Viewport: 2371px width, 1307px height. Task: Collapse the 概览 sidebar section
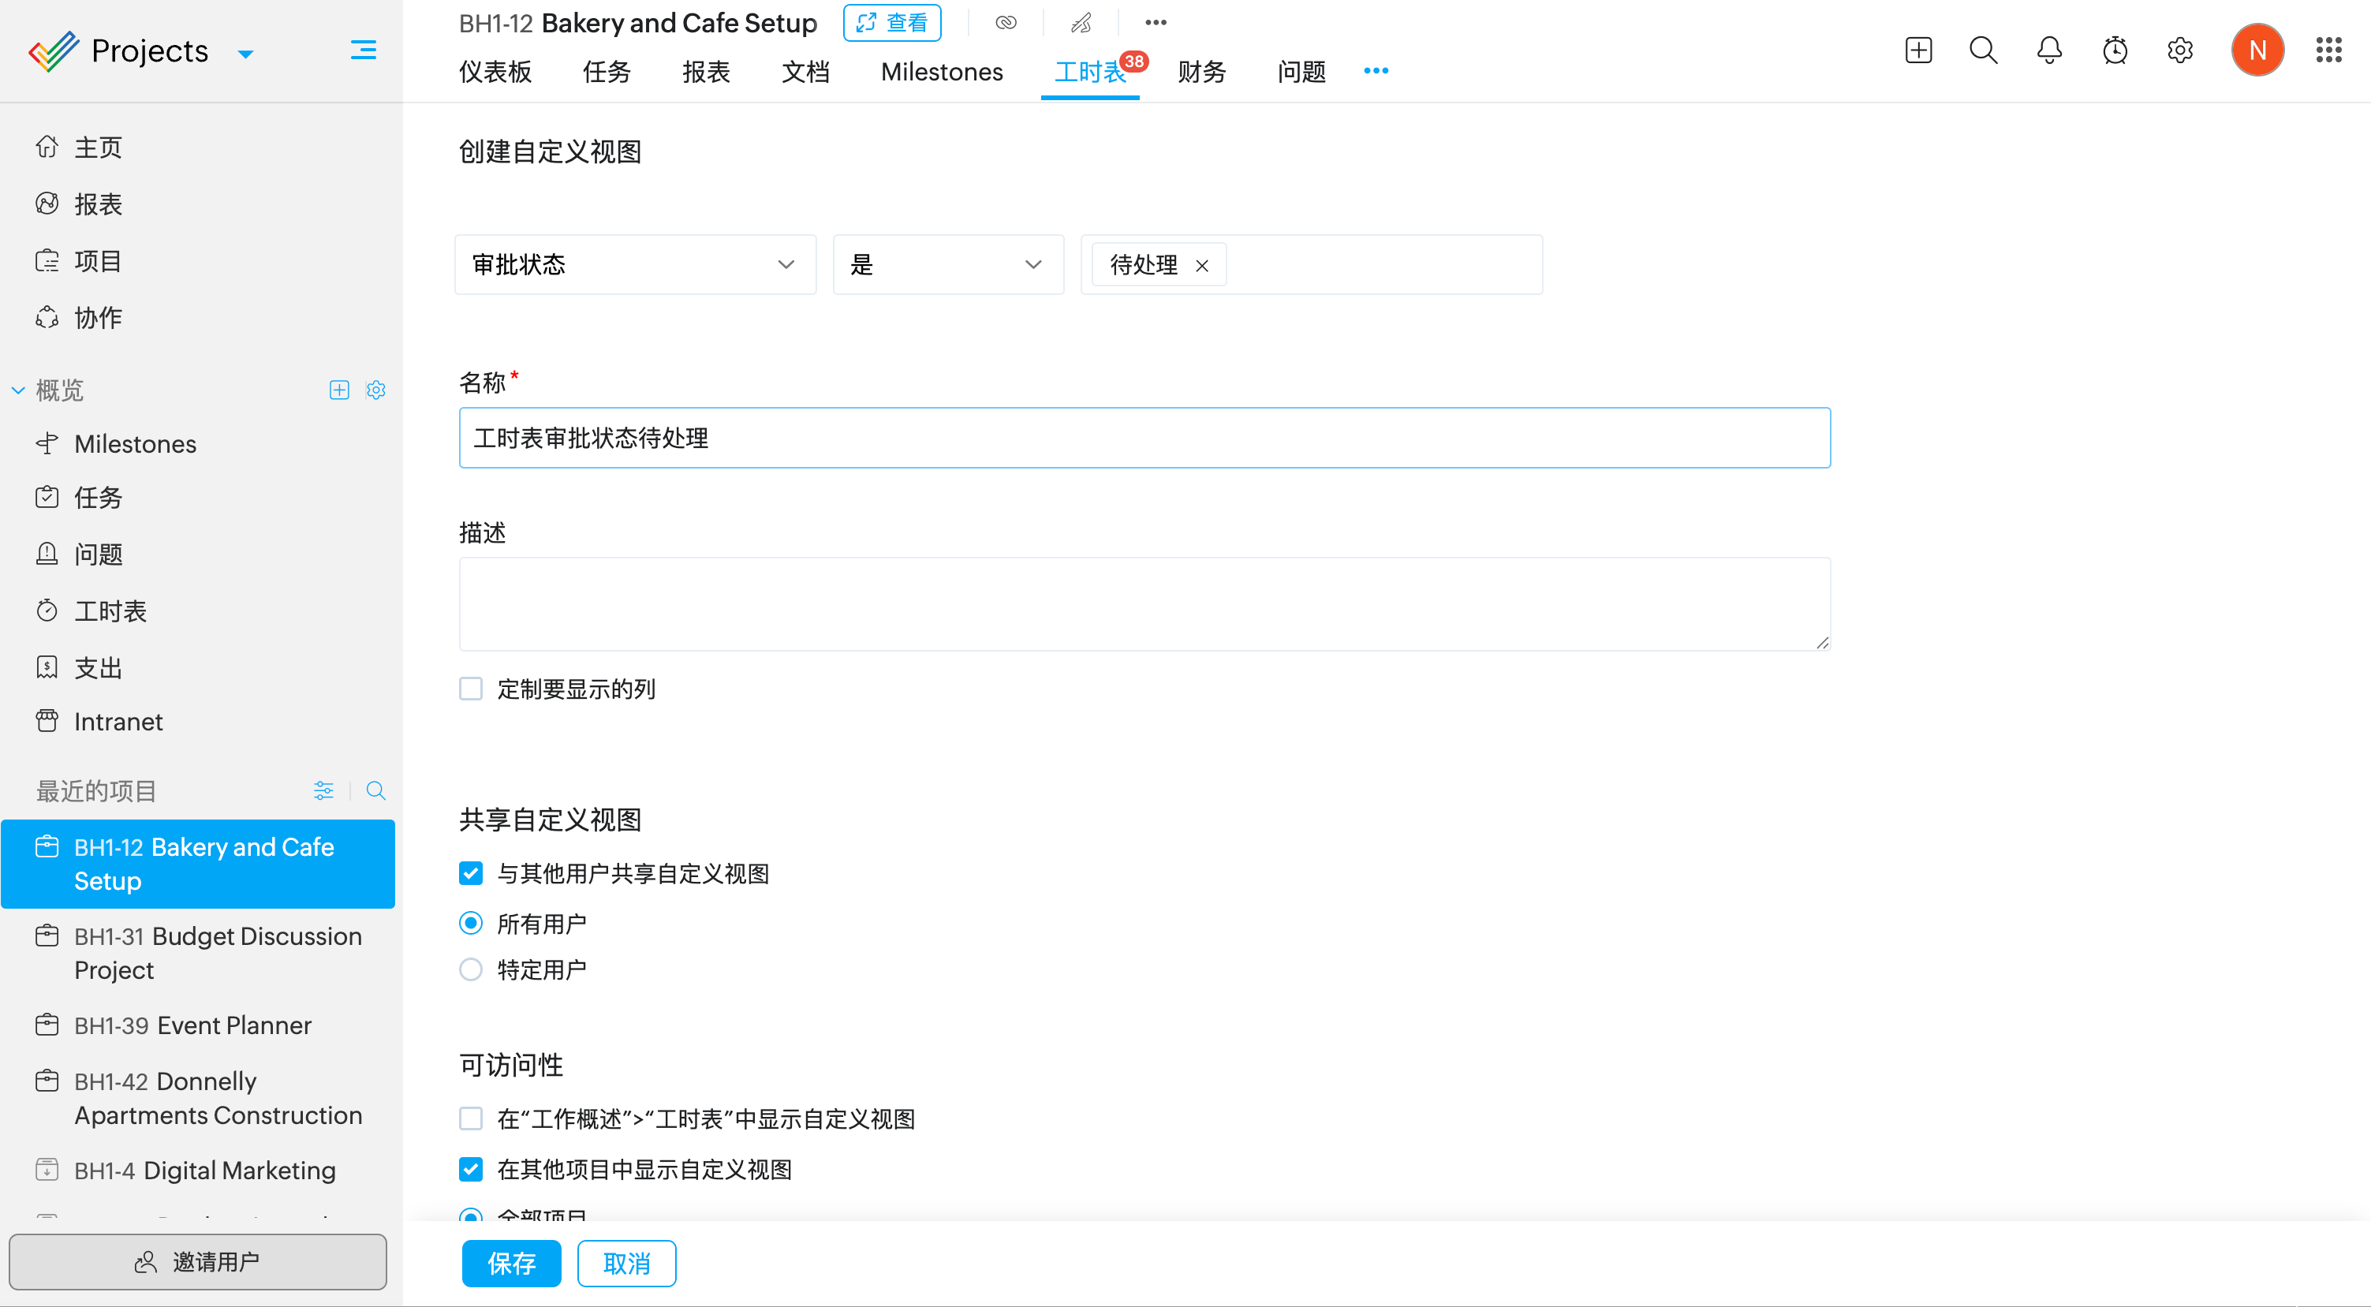click(x=18, y=390)
